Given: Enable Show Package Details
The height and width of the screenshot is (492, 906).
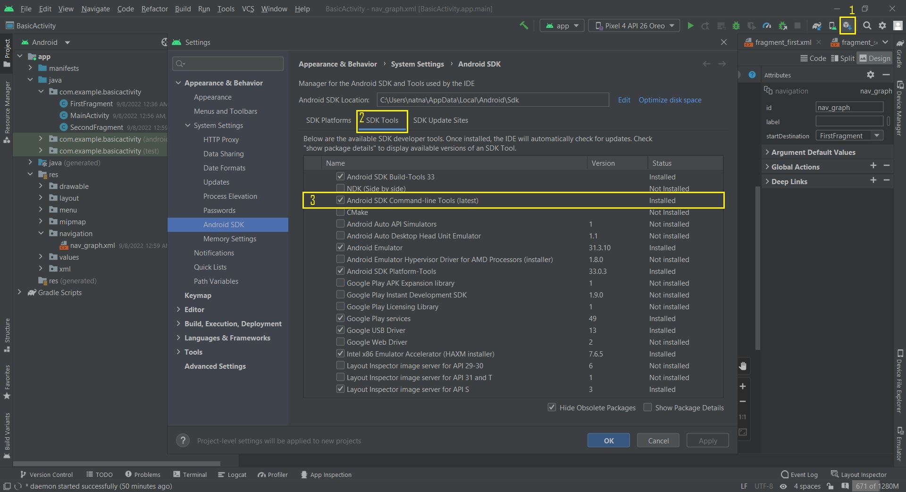Looking at the screenshot, I should click(648, 407).
